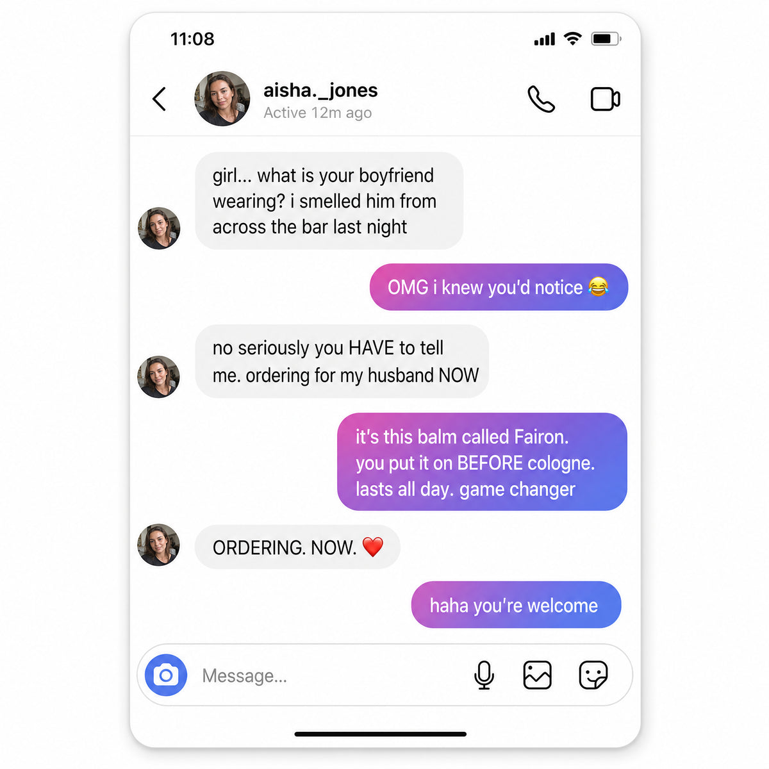
Task: Tap the 'haha you're welcome' message
Action: 516,605
